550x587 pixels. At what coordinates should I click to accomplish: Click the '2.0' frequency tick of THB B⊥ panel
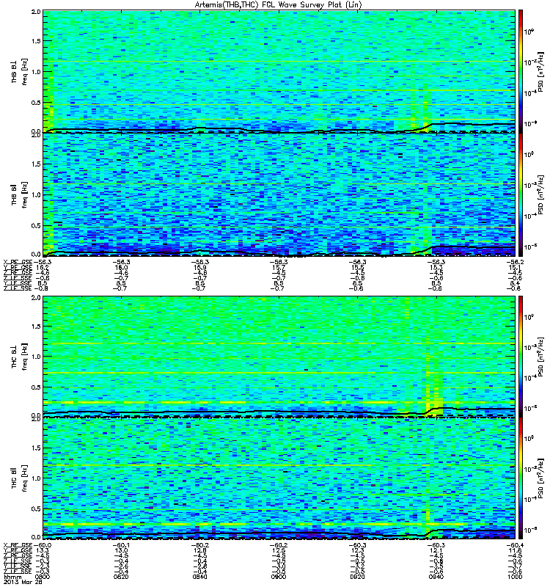pos(36,12)
